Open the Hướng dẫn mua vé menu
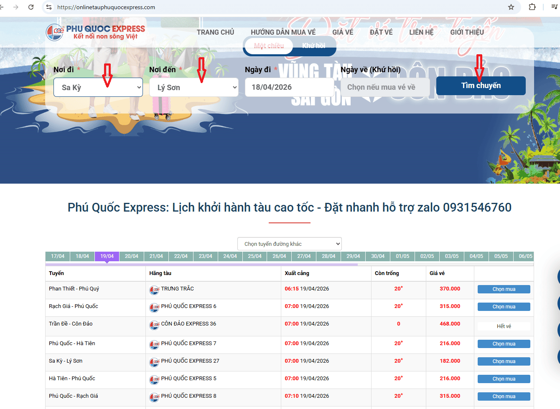The height and width of the screenshot is (409, 560). (283, 32)
